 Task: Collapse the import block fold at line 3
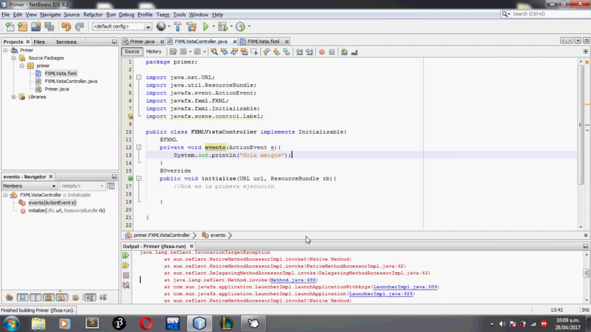[139, 77]
